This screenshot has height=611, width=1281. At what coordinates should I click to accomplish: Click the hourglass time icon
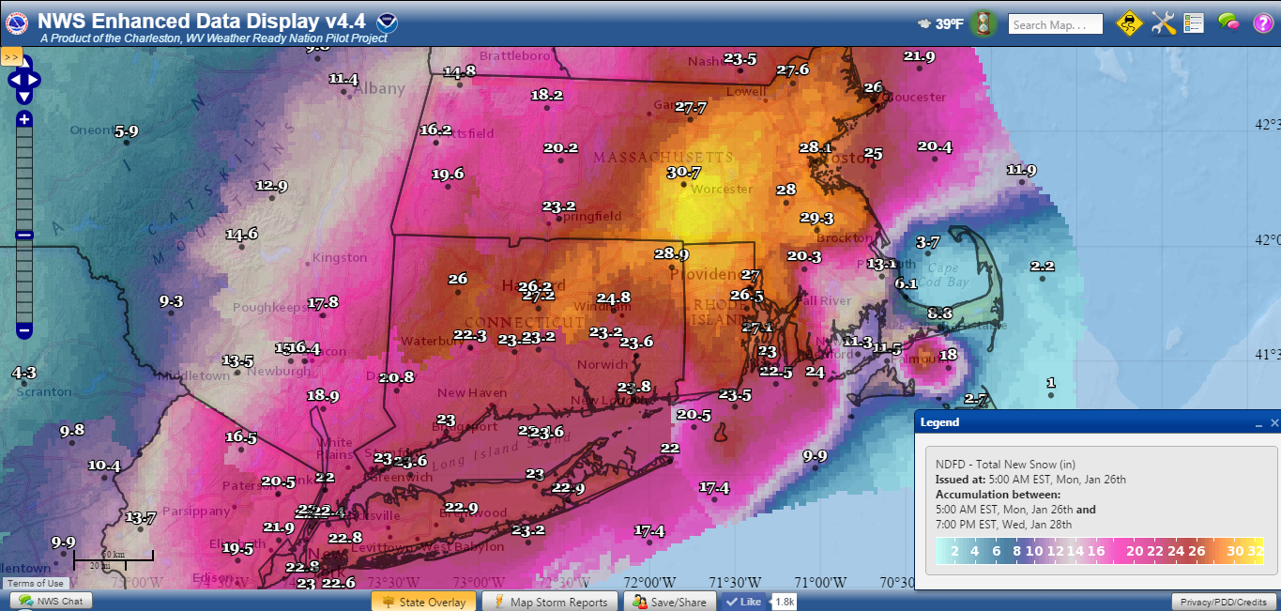click(983, 23)
